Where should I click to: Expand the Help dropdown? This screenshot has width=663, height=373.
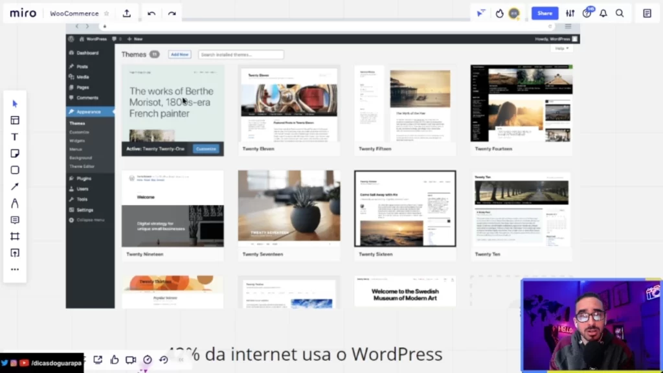(561, 49)
